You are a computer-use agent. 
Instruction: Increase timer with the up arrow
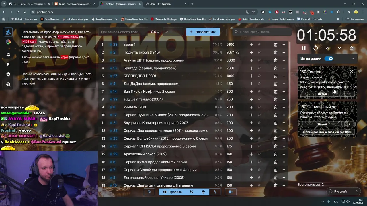328,48
